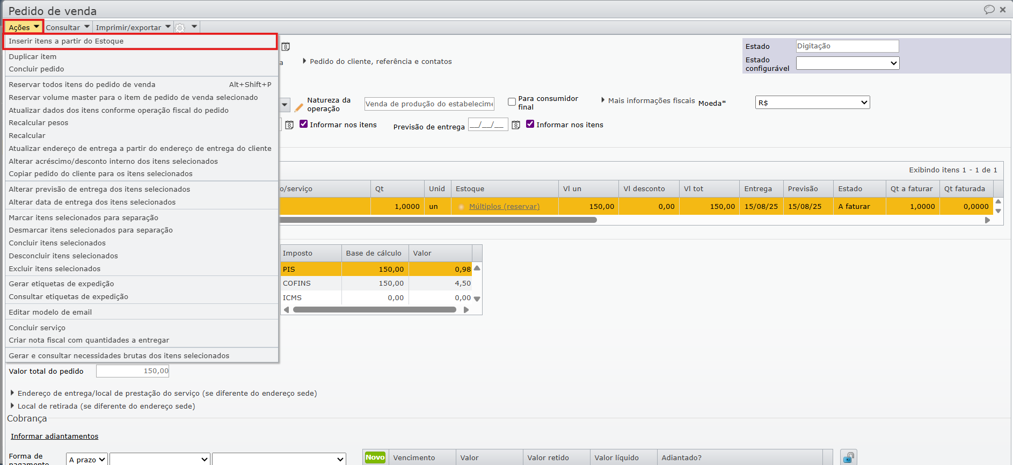Click the Previsão de entrega date field
Screen dimensions: 1013x465
tap(488, 125)
